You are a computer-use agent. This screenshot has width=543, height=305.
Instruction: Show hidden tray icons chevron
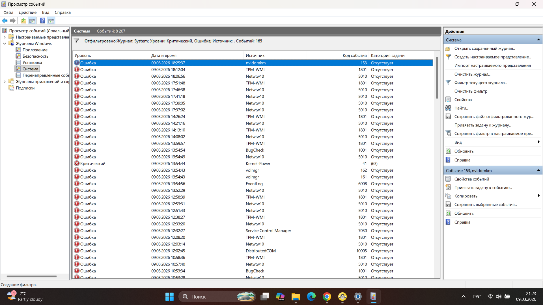463,297
